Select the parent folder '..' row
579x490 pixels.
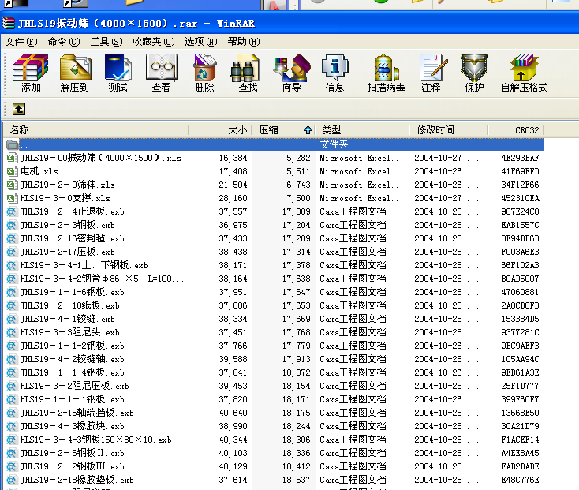(275, 144)
